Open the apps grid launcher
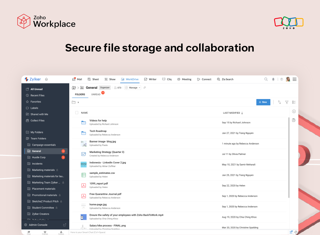 point(294,79)
